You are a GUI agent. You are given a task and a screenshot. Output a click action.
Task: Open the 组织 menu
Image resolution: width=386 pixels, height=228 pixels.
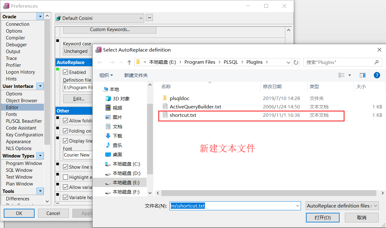[x=106, y=75]
